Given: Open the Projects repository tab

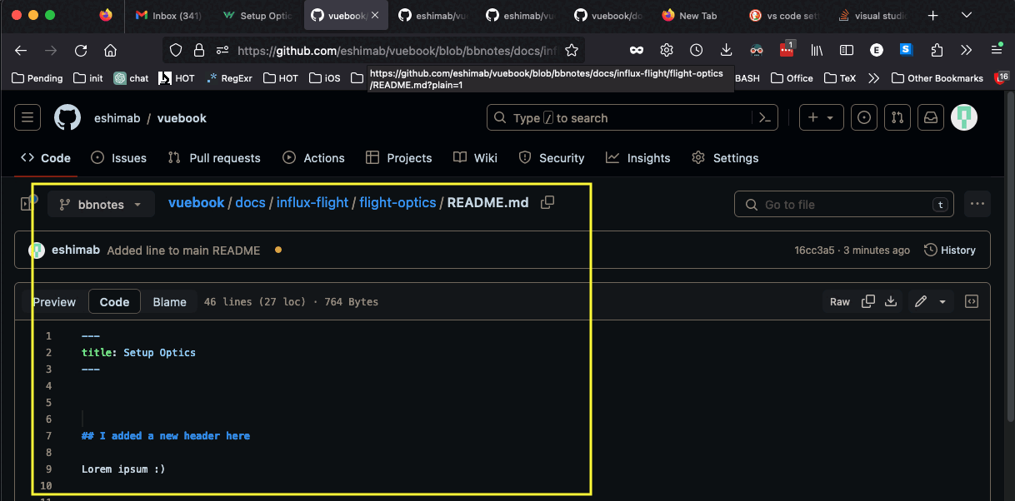Looking at the screenshot, I should click(x=398, y=158).
